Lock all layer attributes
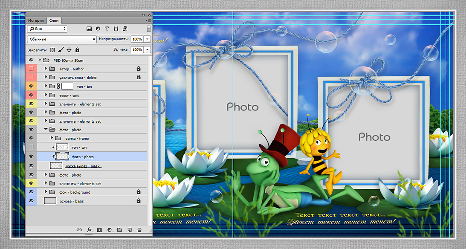The height and width of the screenshot is (249, 466). [77, 49]
